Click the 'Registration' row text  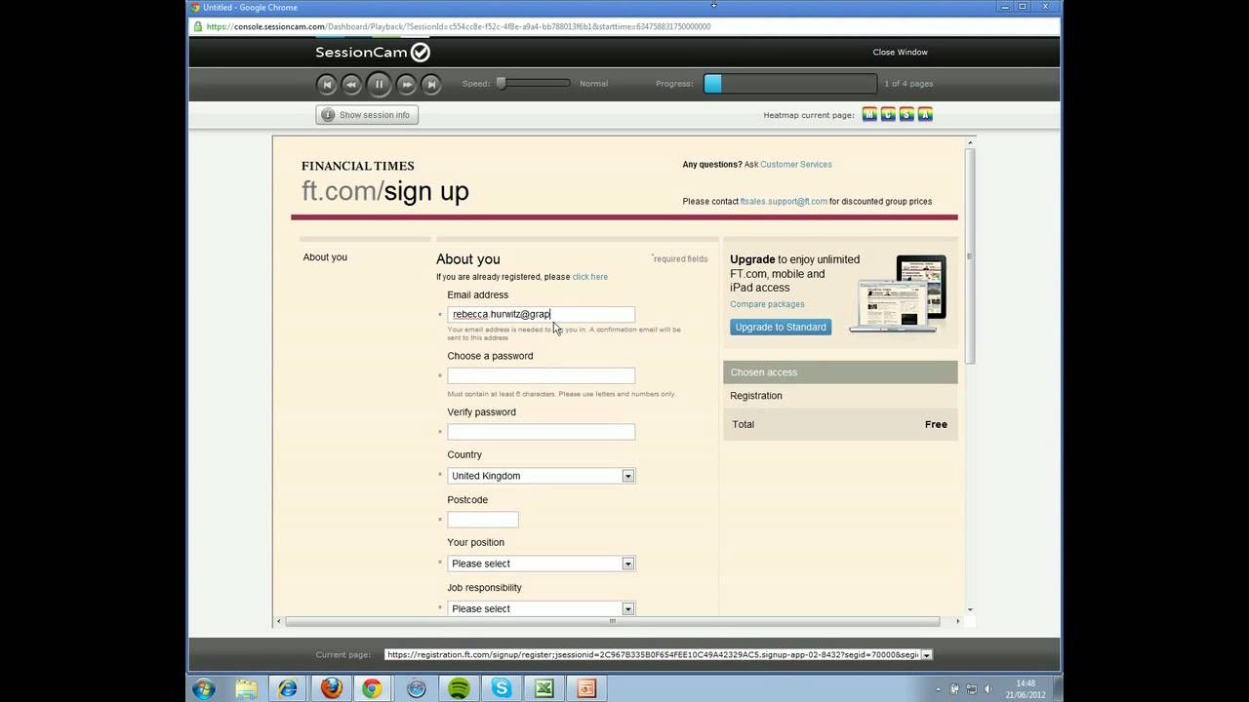click(756, 396)
